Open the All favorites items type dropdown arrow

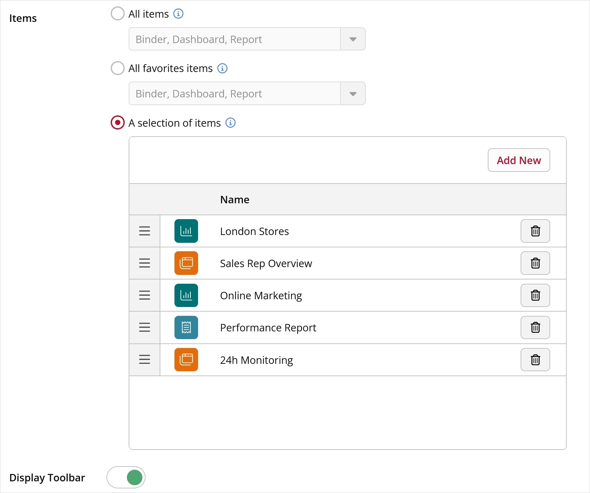pyautogui.click(x=353, y=94)
